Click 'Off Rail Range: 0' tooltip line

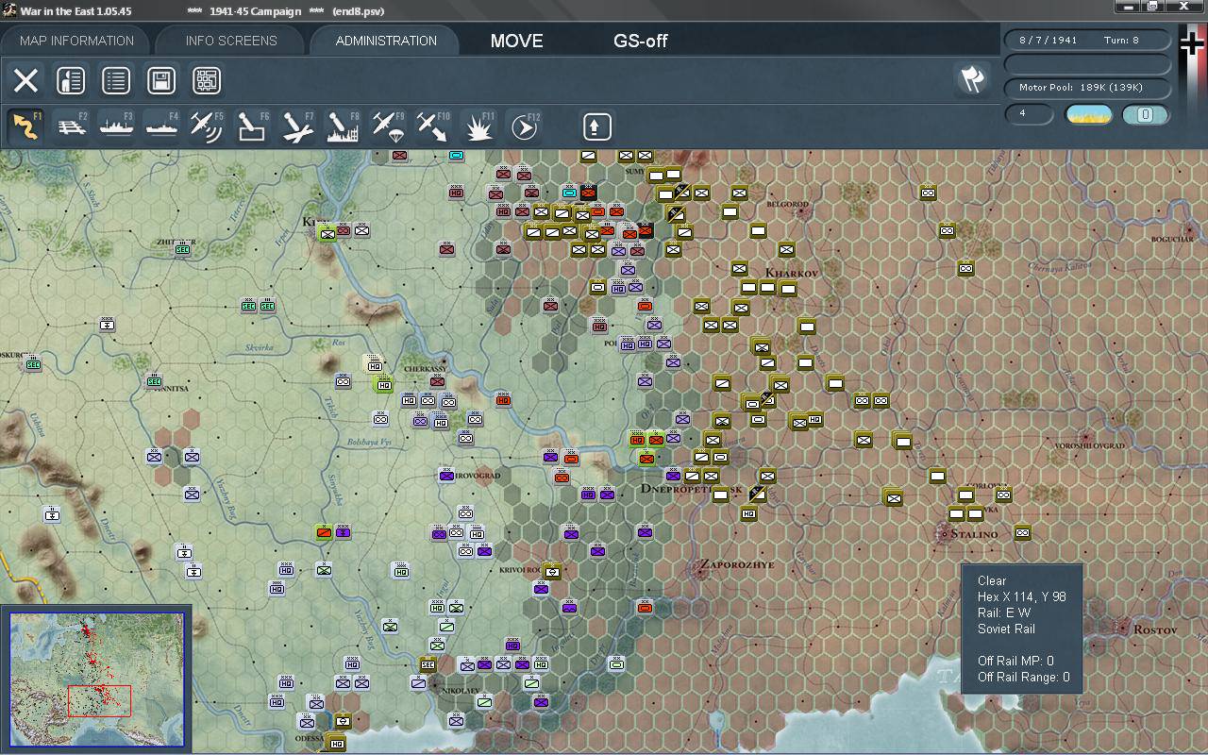[x=1023, y=677]
